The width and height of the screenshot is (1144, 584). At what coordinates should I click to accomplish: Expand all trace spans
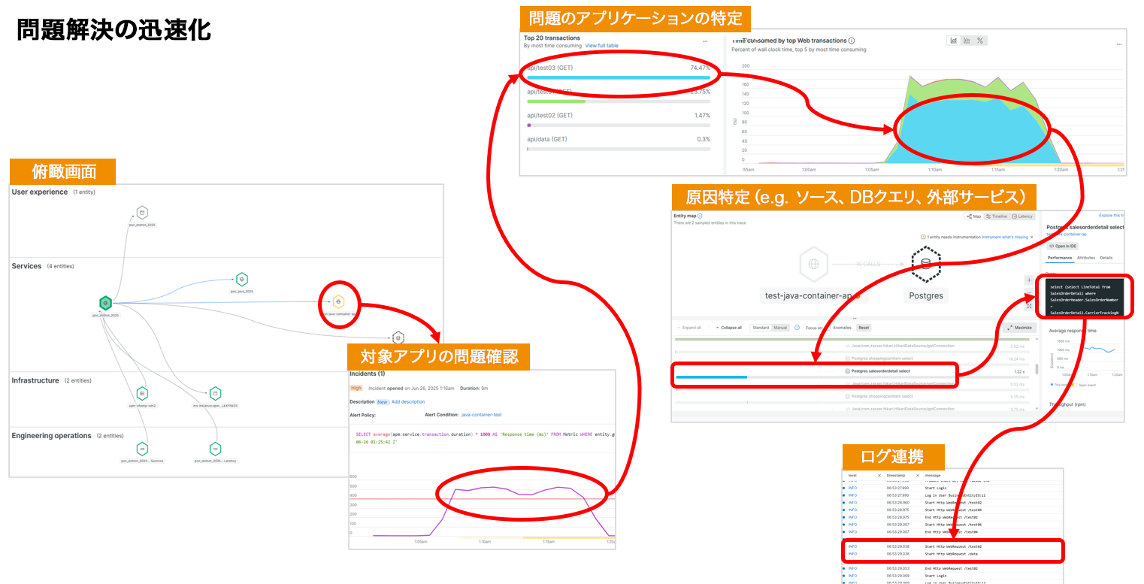[x=689, y=328]
